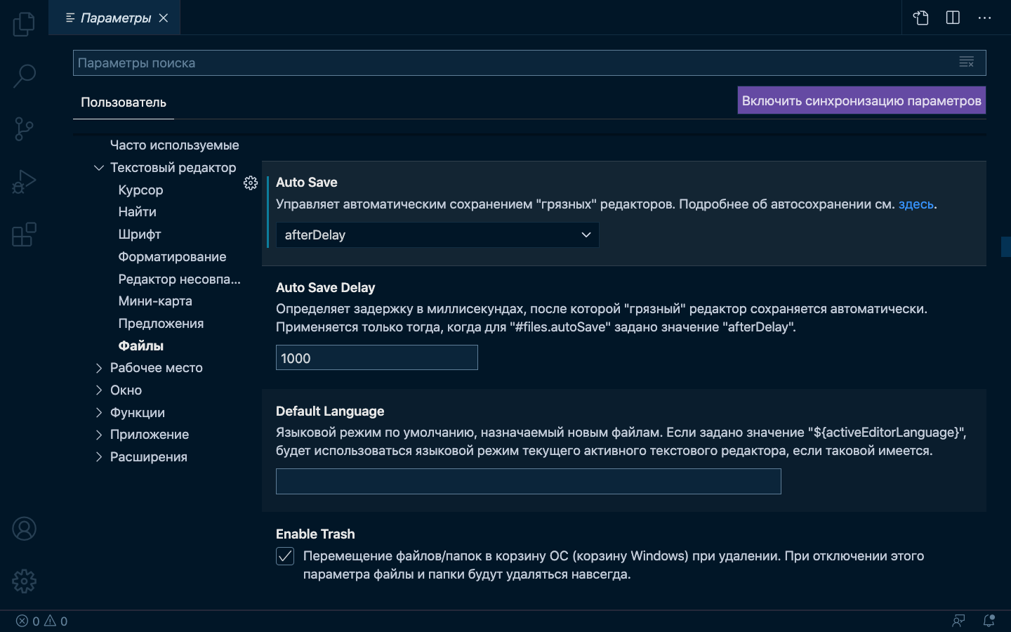
Task: Click the gear icon beside Auto Save
Action: (251, 183)
